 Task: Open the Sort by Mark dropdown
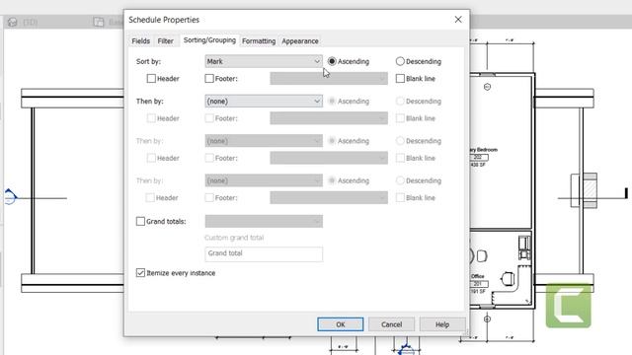click(264, 61)
